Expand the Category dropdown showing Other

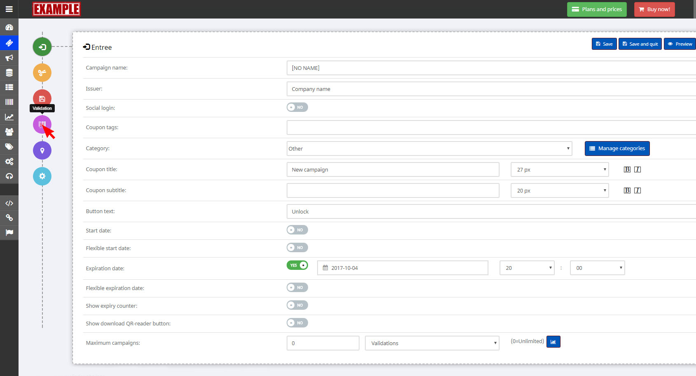[x=429, y=149]
